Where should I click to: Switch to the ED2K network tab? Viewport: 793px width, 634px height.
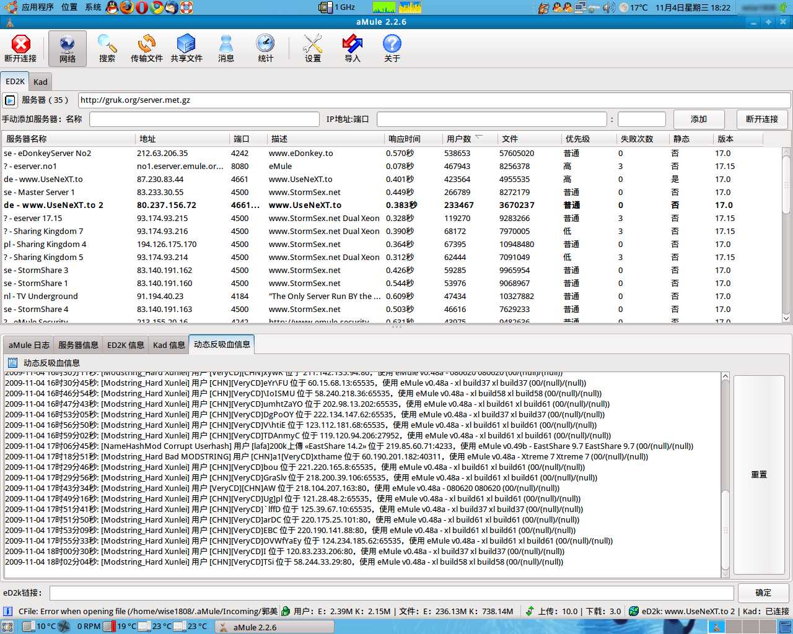coord(15,81)
